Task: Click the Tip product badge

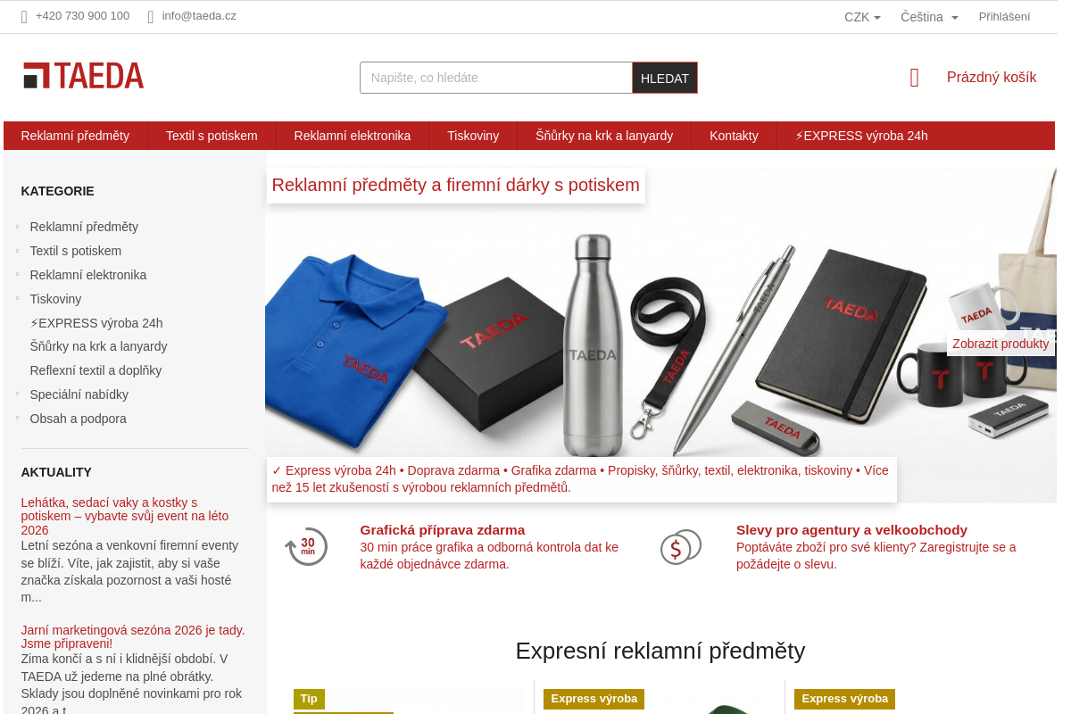Action: pyautogui.click(x=309, y=699)
